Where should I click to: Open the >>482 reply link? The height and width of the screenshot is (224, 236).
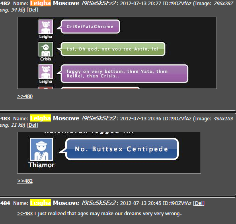click(25, 181)
